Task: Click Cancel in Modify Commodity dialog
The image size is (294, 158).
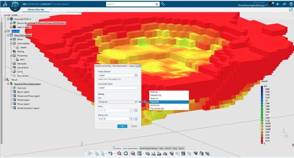Action: click(x=134, y=126)
